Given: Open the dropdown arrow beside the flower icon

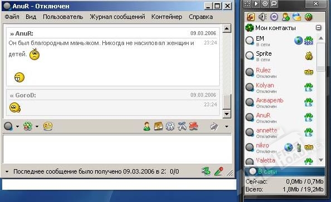Looking at the screenshot, I should coord(37,127).
